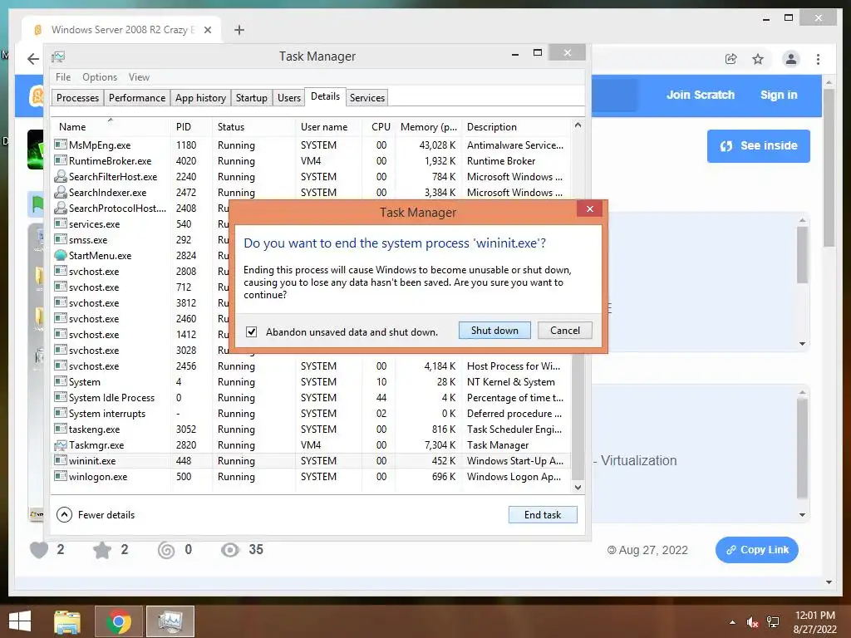The height and width of the screenshot is (638, 851).
Task: Open the Chrome three-dot menu
Action: click(x=818, y=59)
